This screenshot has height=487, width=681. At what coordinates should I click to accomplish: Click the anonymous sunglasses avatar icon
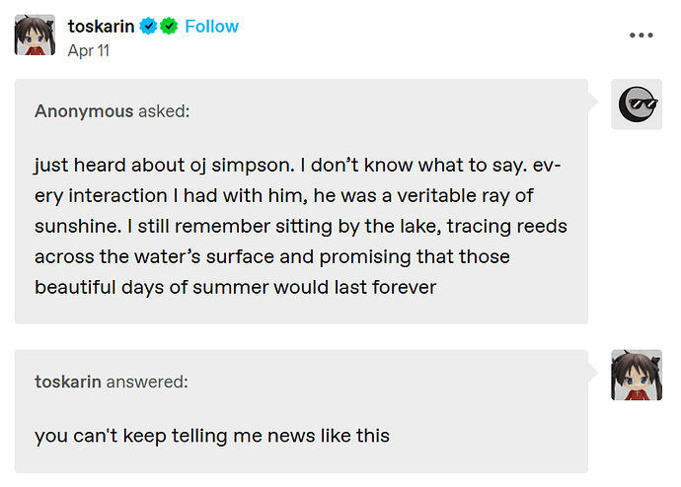point(637,104)
